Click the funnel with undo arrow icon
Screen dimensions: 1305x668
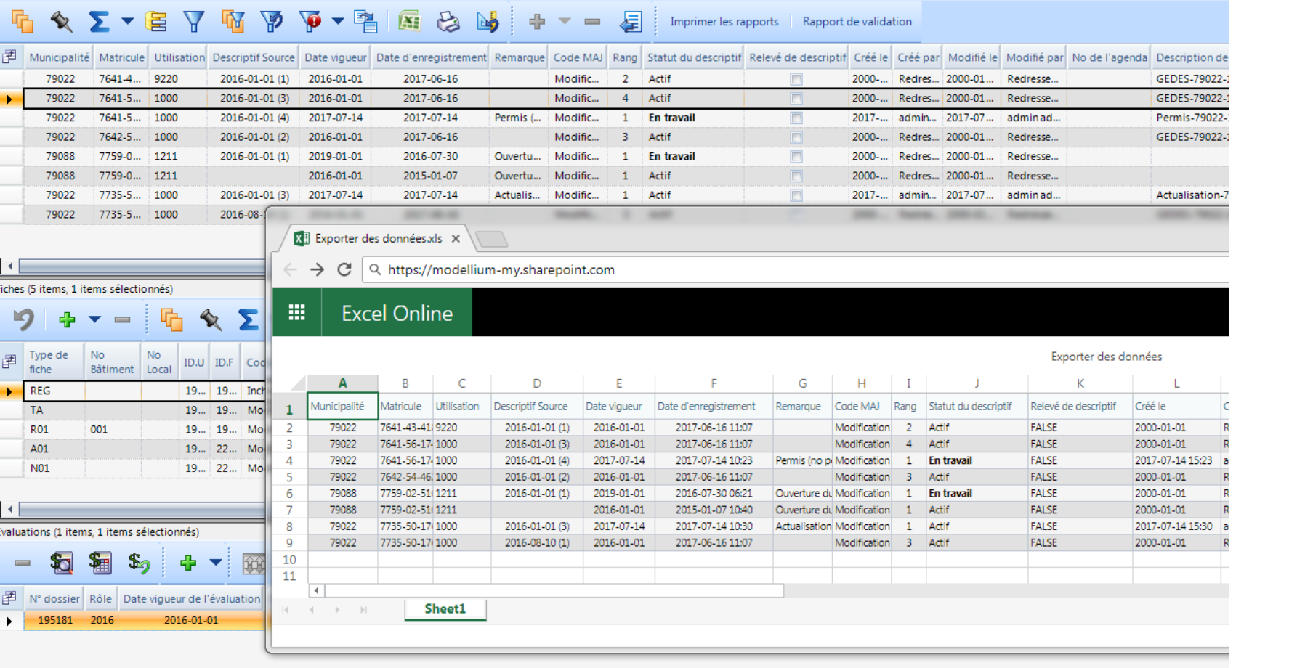272,21
